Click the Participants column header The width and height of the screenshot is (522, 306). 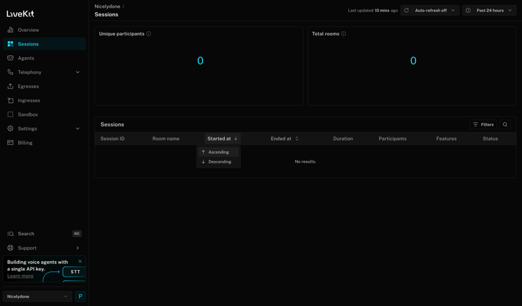(393, 139)
